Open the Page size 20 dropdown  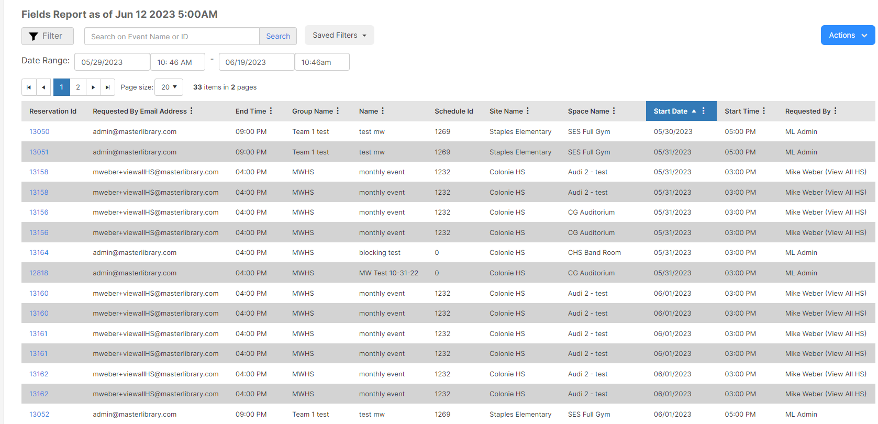[169, 87]
